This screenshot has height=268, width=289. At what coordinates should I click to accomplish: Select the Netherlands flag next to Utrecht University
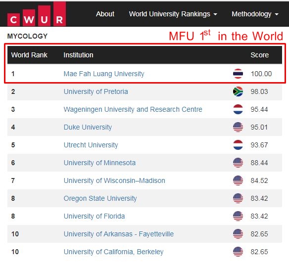[238, 145]
